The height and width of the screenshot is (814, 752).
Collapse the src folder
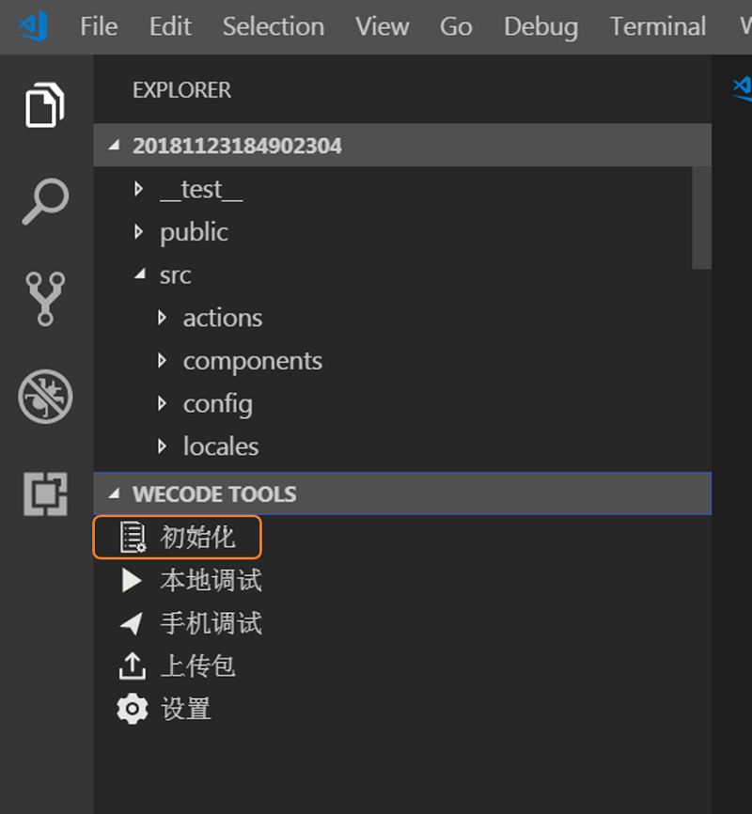(139, 274)
